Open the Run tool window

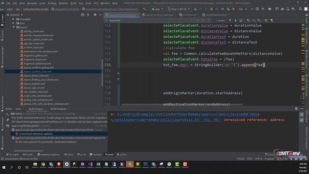click(122, 155)
